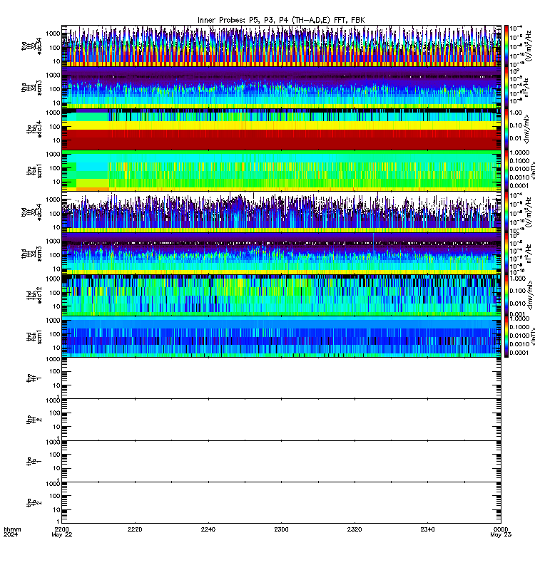The image size is (535, 570).
Task: Click the '2240' time axis label
Action: click(x=208, y=529)
